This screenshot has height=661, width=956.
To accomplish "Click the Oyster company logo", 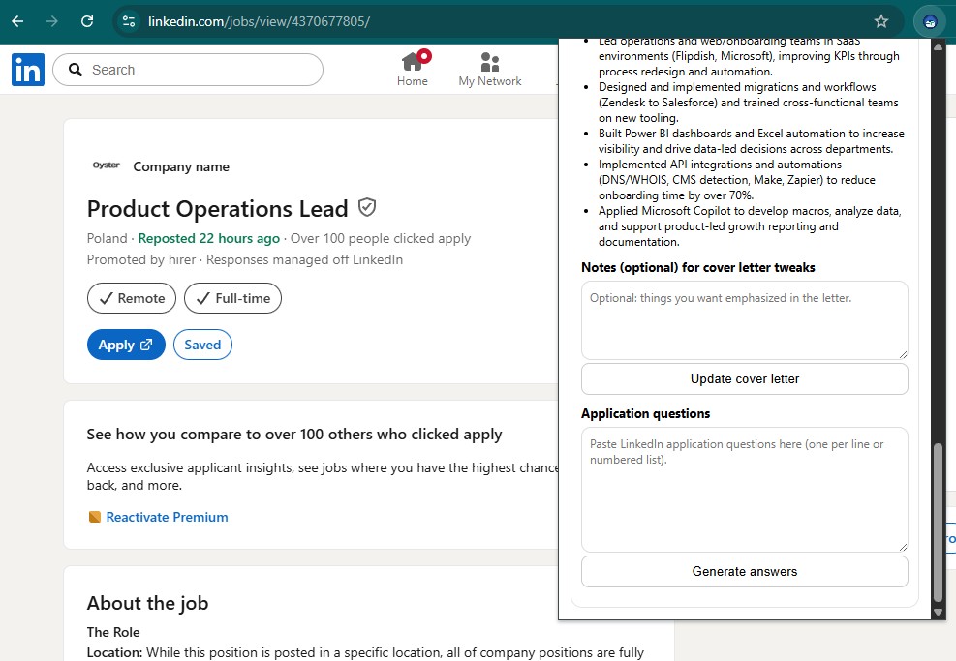I will [106, 165].
